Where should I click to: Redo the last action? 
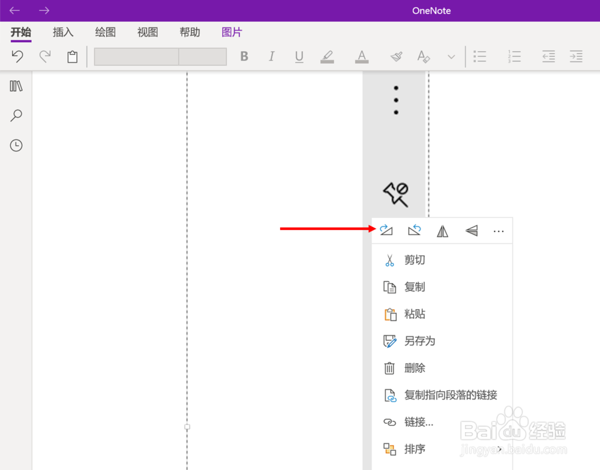pyautogui.click(x=45, y=56)
